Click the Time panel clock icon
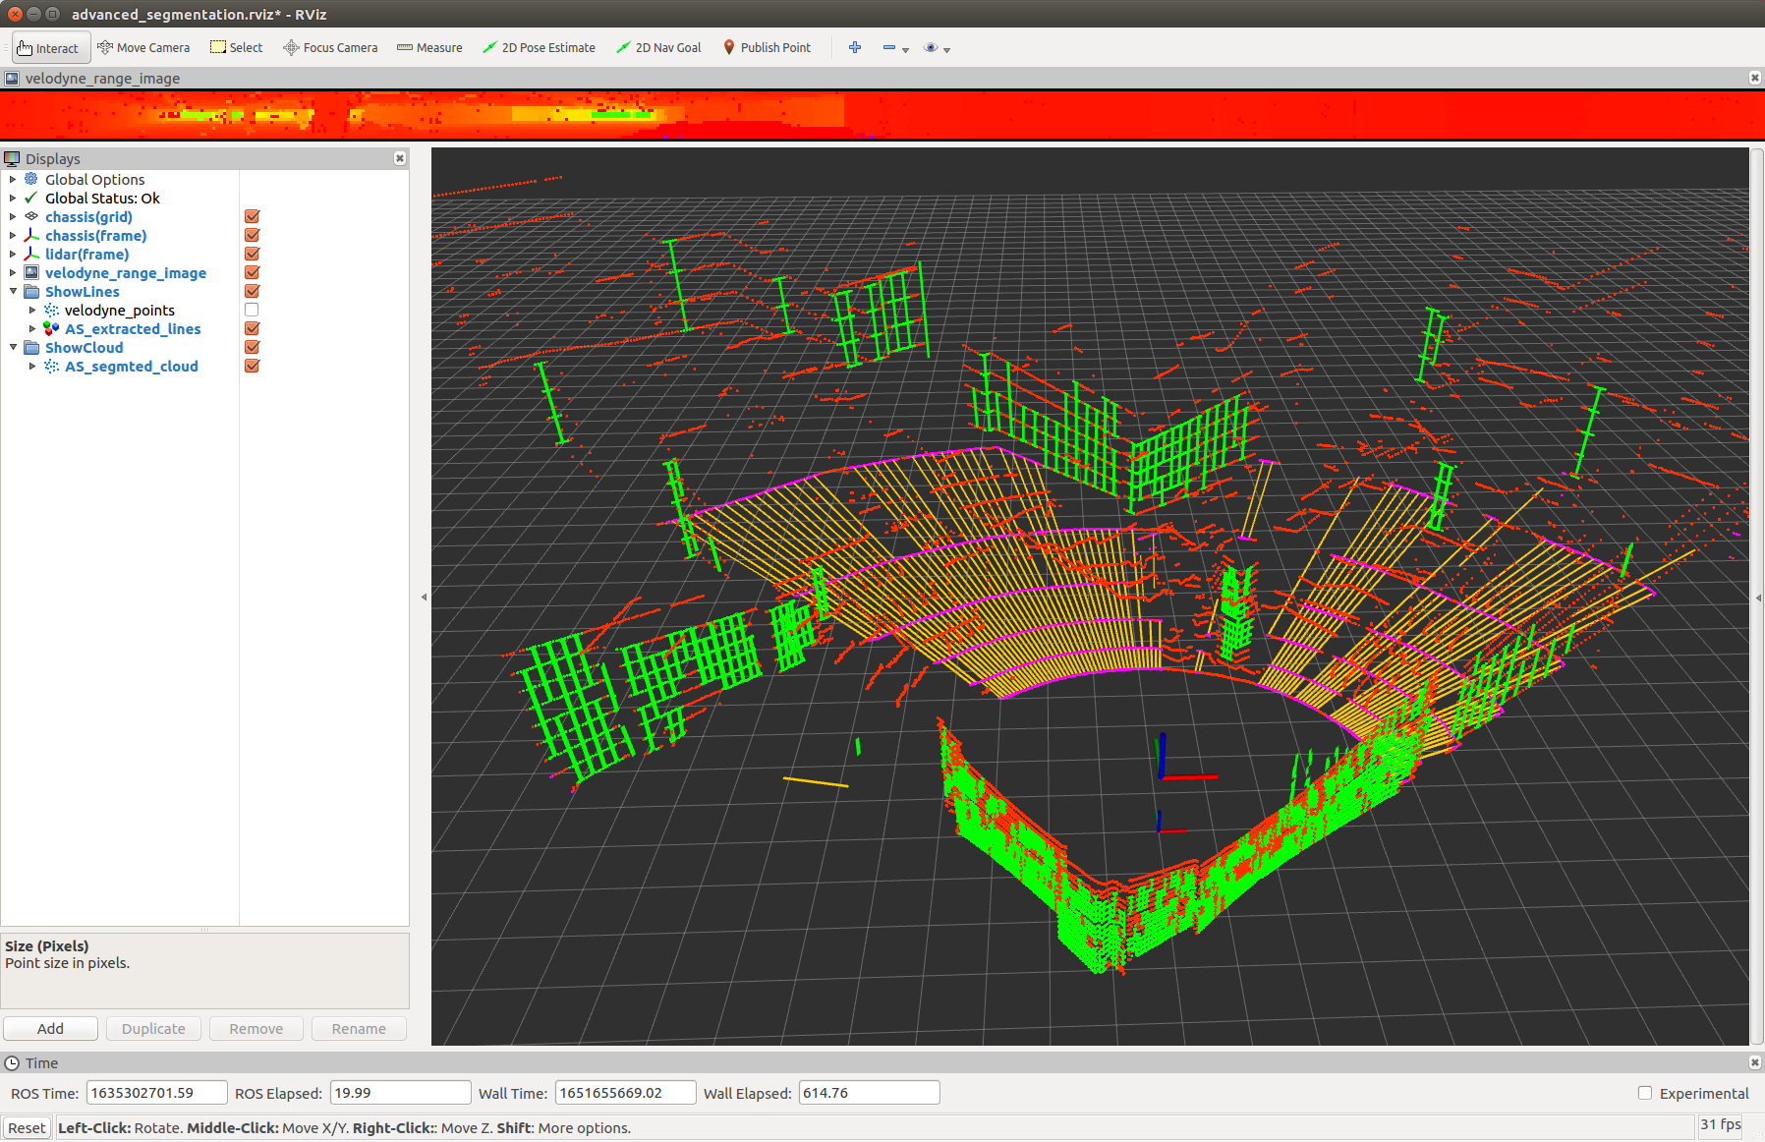1765x1142 pixels. [x=12, y=1062]
